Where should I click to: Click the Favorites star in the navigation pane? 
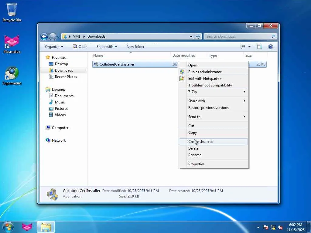[48, 57]
